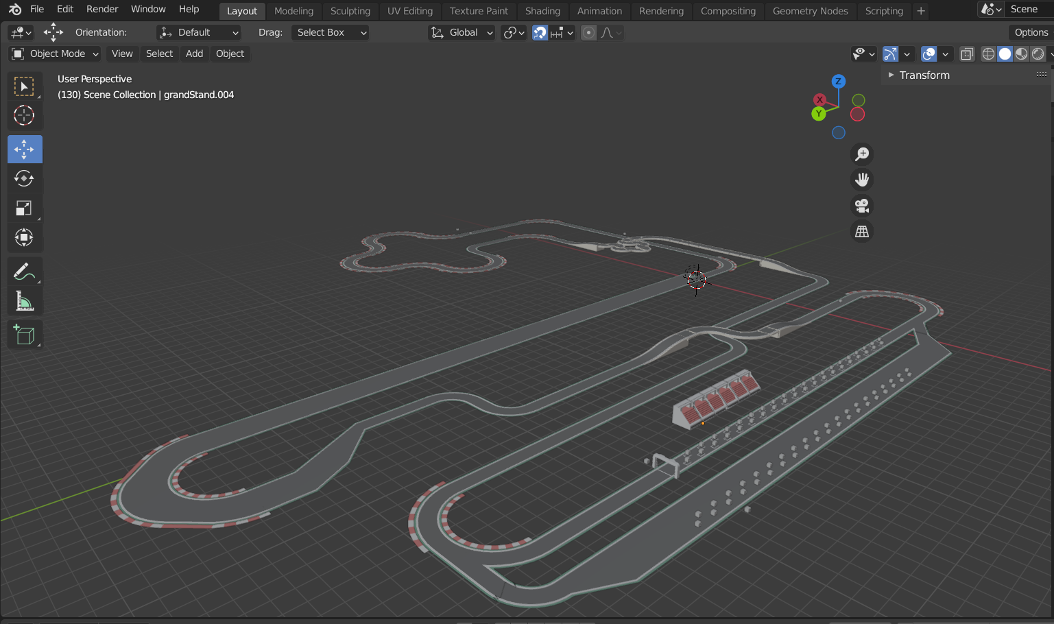Switch to material preview shading

pyautogui.click(x=1021, y=53)
